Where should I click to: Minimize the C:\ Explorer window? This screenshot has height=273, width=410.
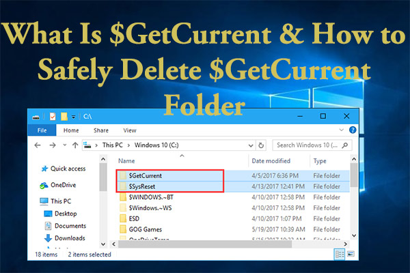tap(300, 116)
